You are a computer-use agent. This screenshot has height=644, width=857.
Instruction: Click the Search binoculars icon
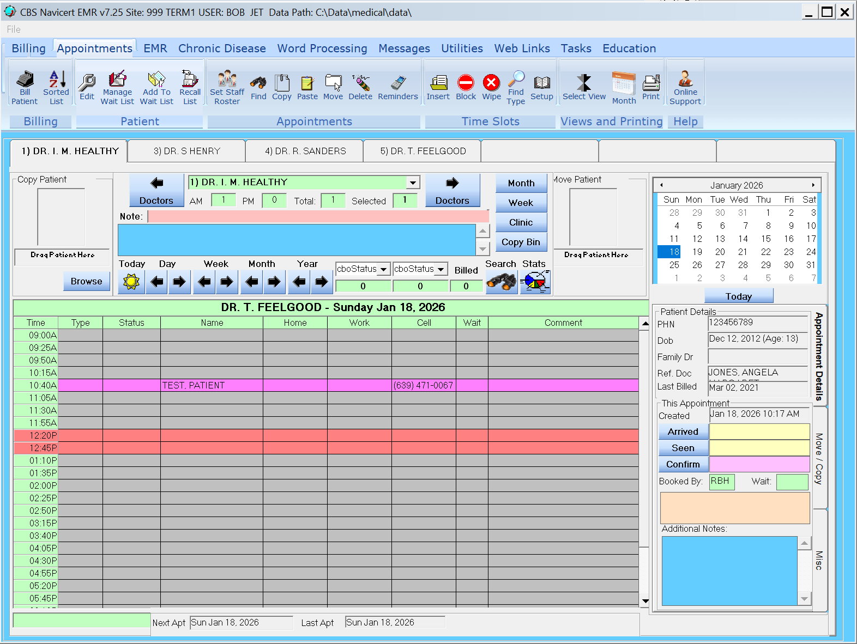tap(501, 282)
